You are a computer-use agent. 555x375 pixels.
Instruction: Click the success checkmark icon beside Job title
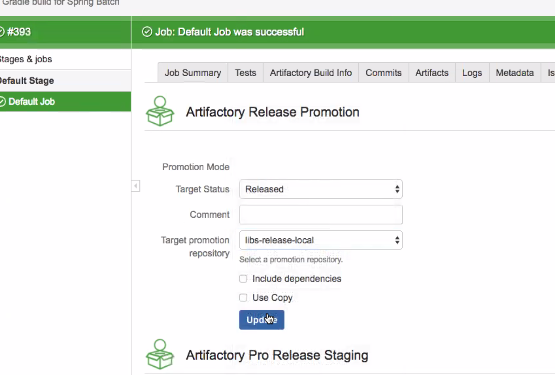pos(147,32)
